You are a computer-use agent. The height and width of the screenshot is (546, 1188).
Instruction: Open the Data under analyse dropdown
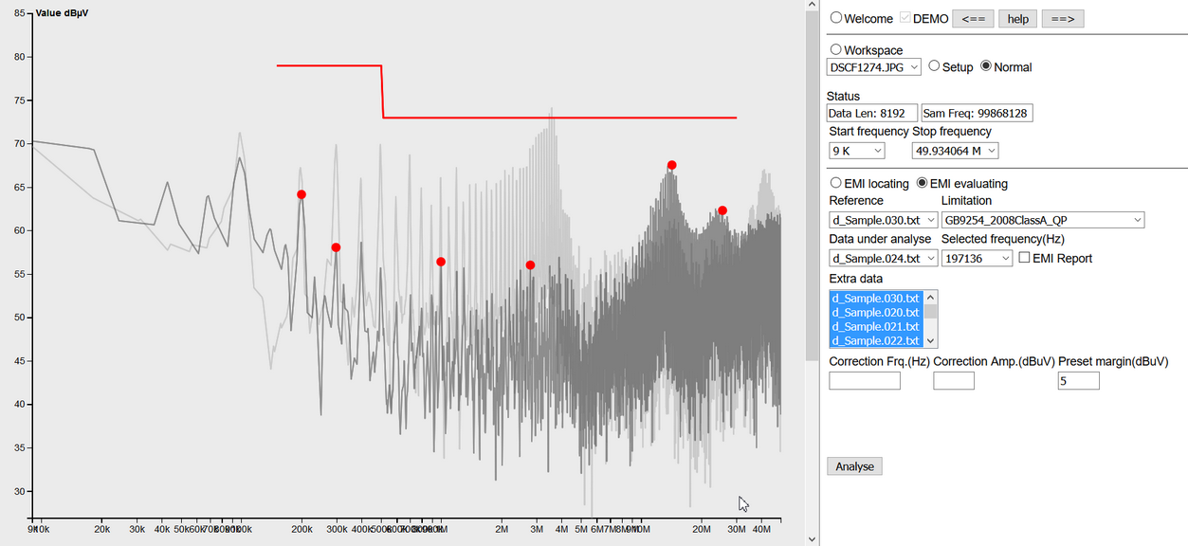tap(884, 258)
